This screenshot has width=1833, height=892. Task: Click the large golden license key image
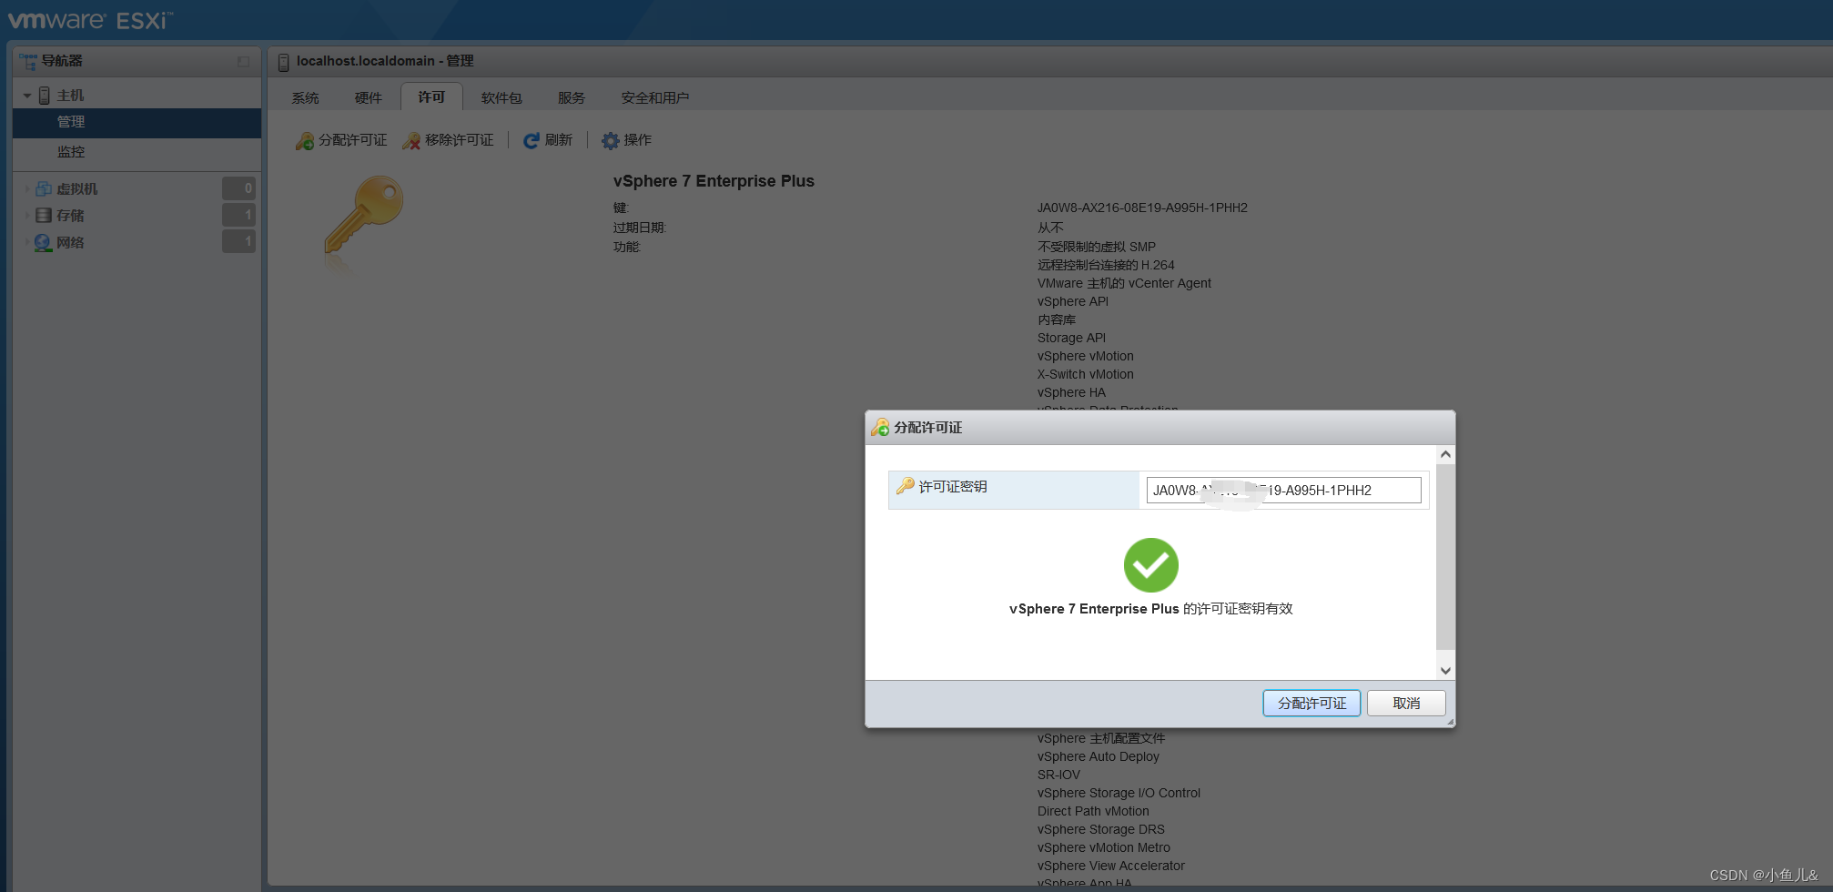click(363, 216)
